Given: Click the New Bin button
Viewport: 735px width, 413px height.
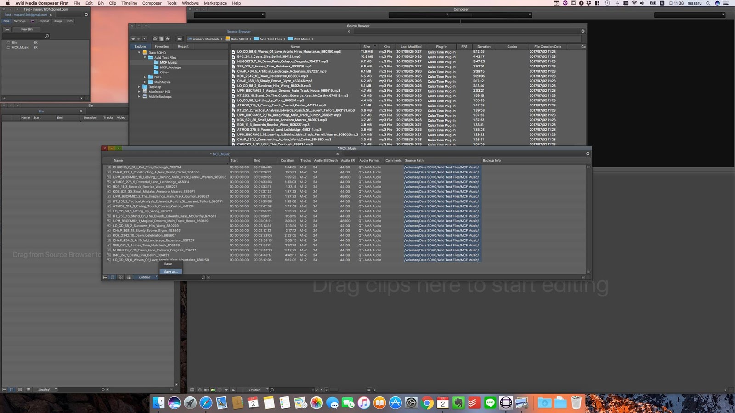Looking at the screenshot, I should (x=27, y=29).
